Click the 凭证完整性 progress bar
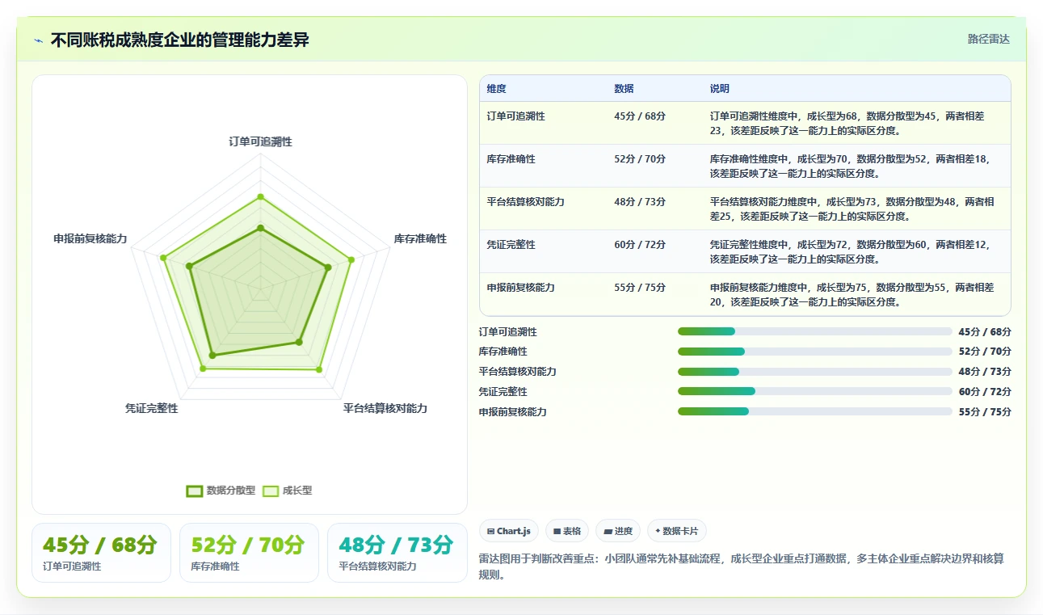 (814, 391)
